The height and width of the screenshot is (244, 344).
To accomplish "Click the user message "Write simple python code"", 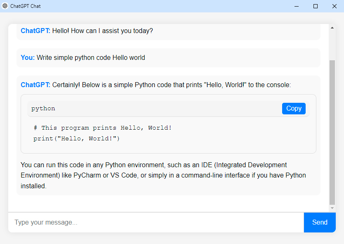I will click(91, 58).
